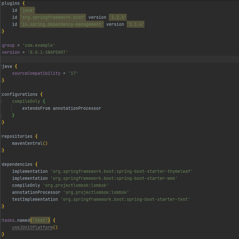Collapse the nested compileOnly block fold marker

1,102
